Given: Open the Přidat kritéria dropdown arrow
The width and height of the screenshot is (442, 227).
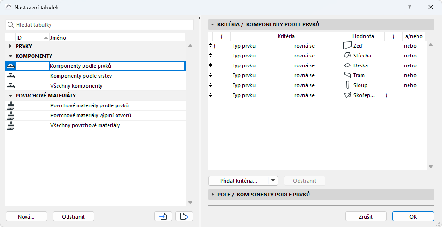Looking at the screenshot, I should coord(274,180).
